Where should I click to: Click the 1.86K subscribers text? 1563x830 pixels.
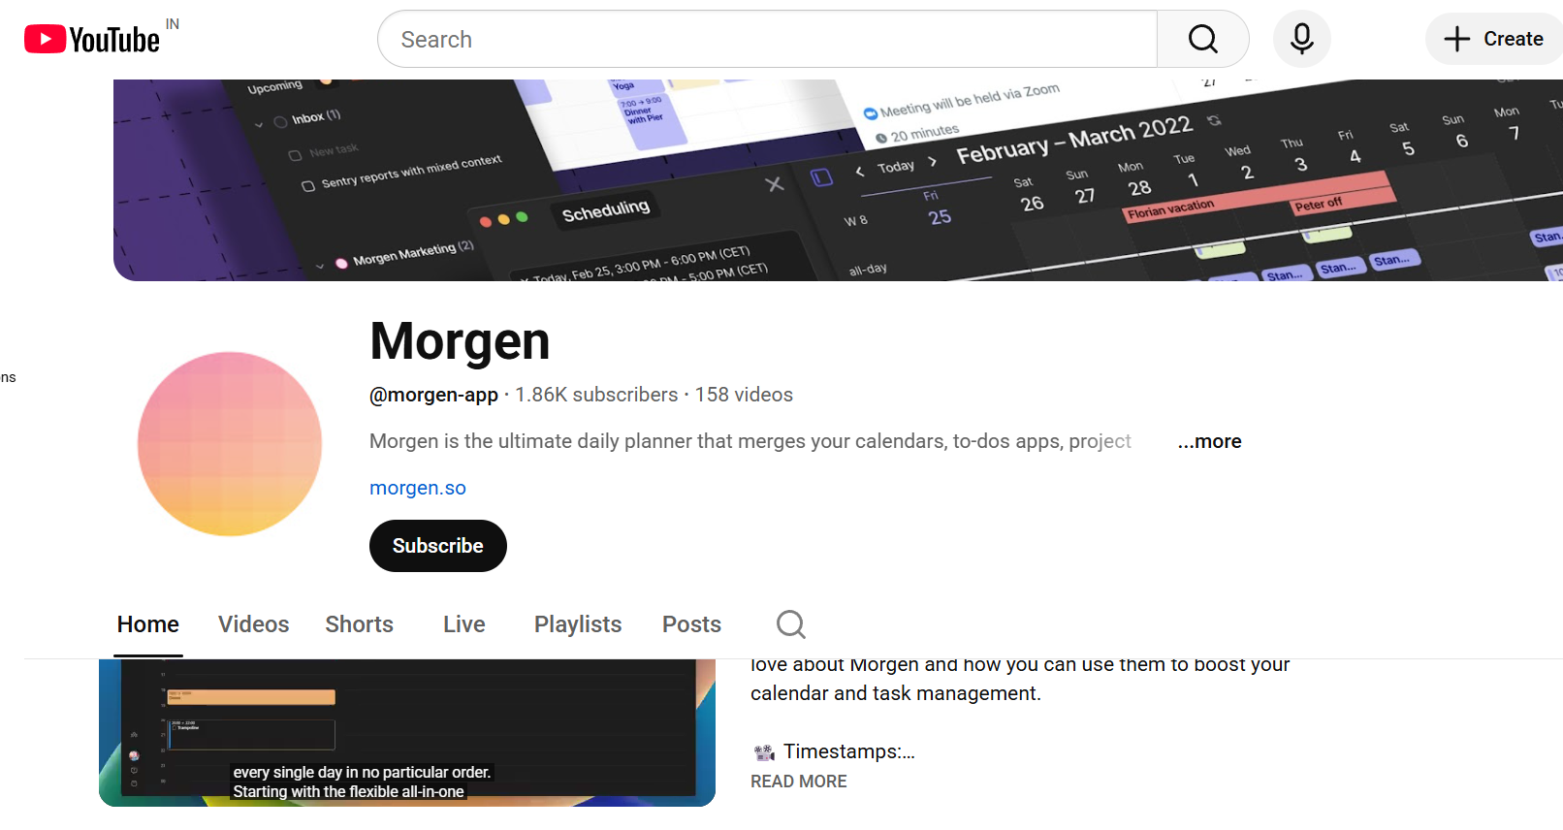pos(596,395)
